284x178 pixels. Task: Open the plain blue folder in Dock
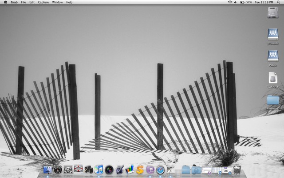[x=186, y=170]
